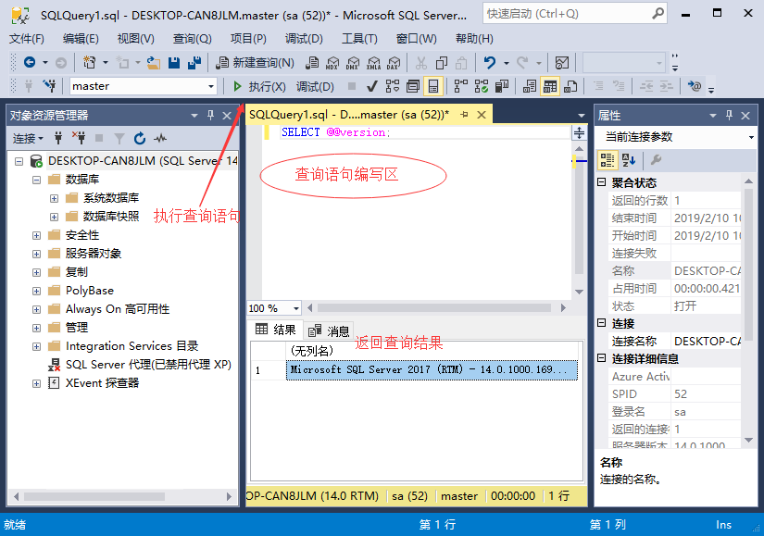
Task: Select the Microsoft SQL Server 2017 result cell
Action: (x=432, y=370)
